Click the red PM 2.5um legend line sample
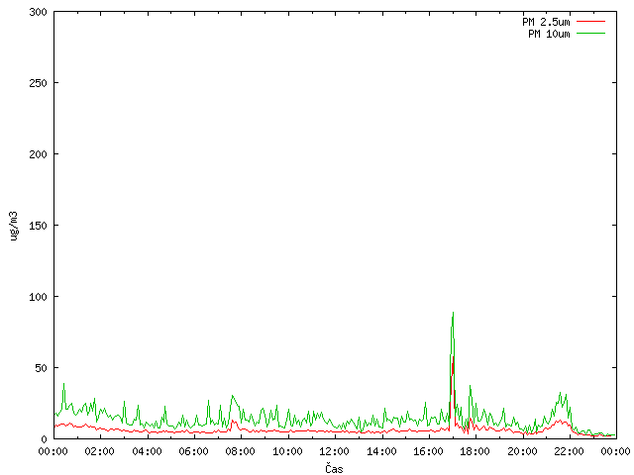 pyautogui.click(x=590, y=22)
